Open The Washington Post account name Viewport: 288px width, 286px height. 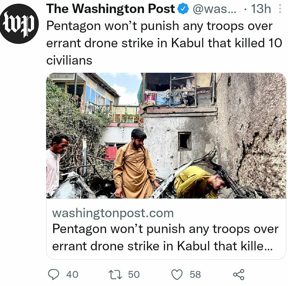coord(111,9)
